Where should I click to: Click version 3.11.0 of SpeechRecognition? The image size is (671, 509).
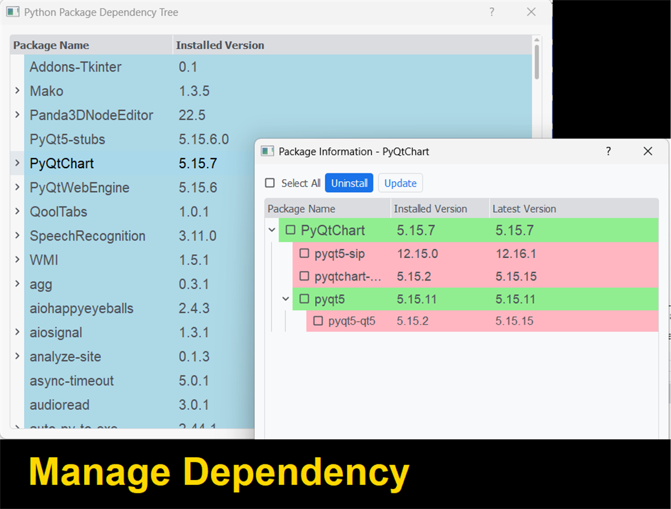(x=197, y=235)
